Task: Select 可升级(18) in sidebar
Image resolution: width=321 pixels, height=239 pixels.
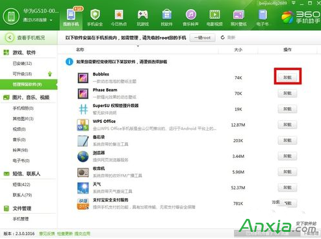Action: (x=22, y=74)
